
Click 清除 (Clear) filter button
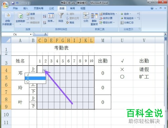coord(70,14)
